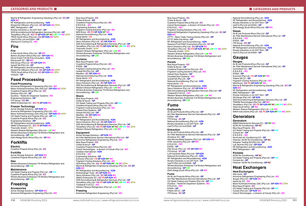This screenshot has height=206, width=306.
Task: Click the 'Portable' subheading under Generators
Action: point(238,153)
